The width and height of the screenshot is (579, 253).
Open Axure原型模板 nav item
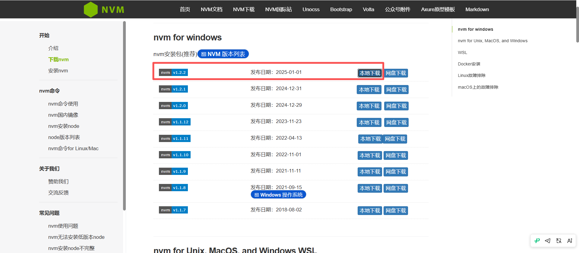[438, 9]
